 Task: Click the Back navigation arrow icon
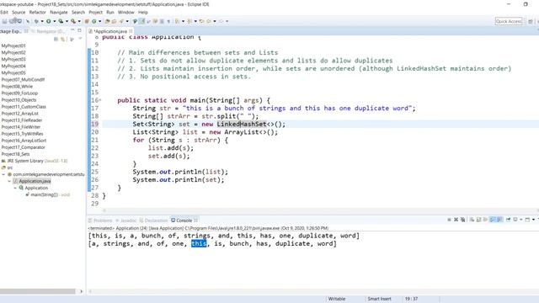coord(208,21)
